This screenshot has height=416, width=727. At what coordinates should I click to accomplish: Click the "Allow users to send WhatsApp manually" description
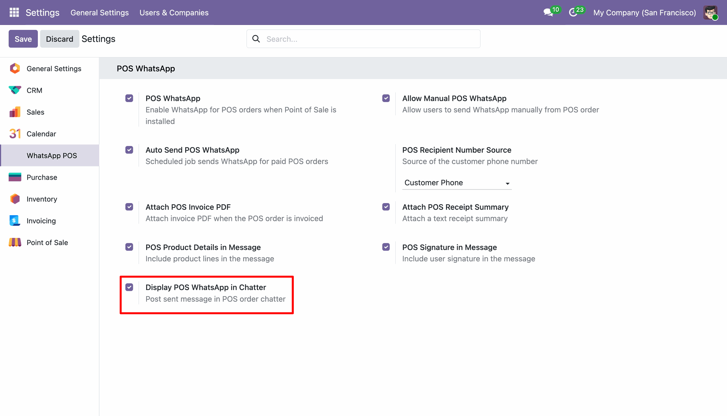(501, 110)
